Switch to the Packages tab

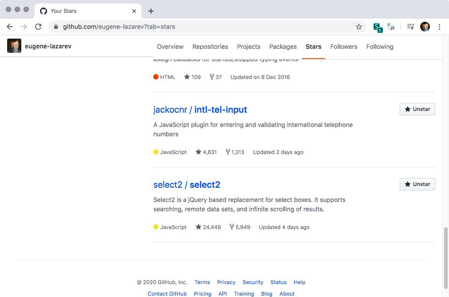283,47
